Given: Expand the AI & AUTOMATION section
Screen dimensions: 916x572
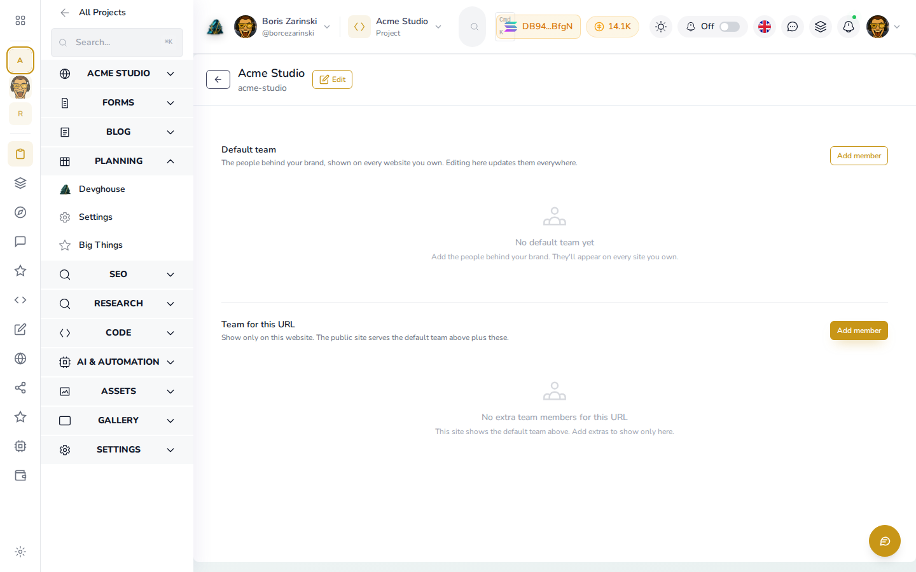Looking at the screenshot, I should point(117,362).
